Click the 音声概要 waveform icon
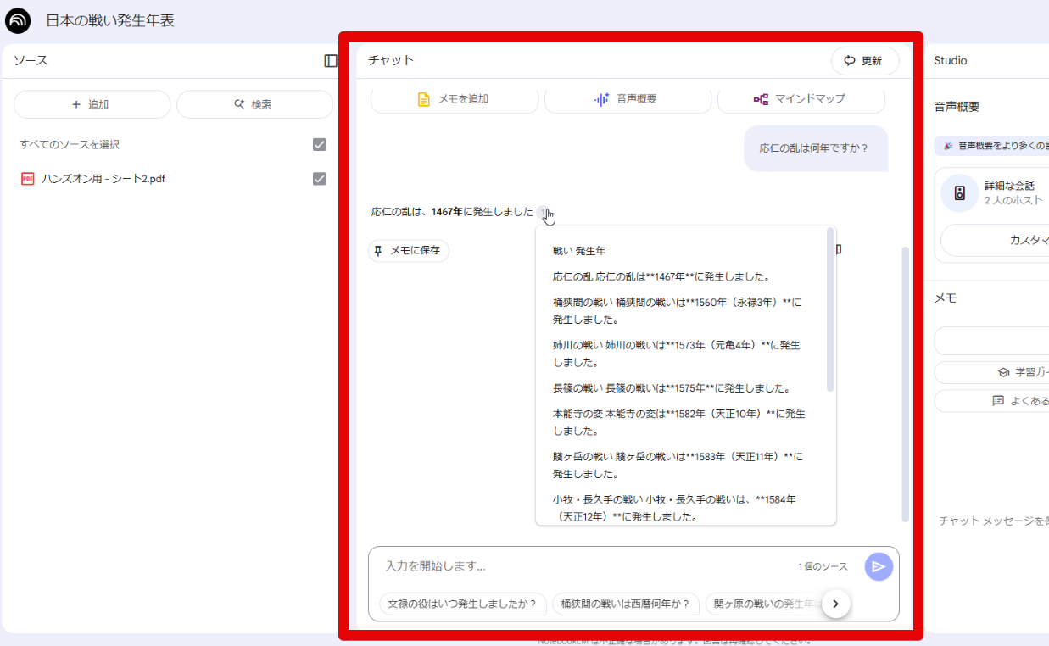Viewport: 1049px width, 646px height. pyautogui.click(x=602, y=98)
